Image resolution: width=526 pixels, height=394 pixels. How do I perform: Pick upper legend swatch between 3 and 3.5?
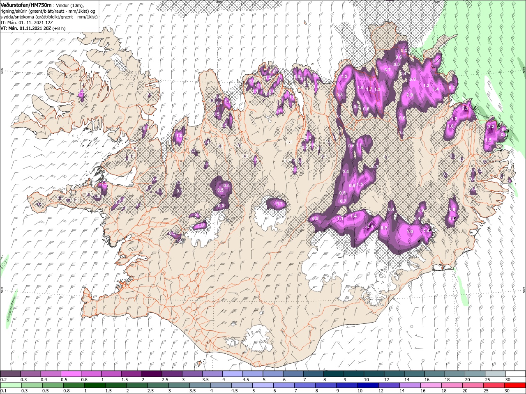point(192,374)
